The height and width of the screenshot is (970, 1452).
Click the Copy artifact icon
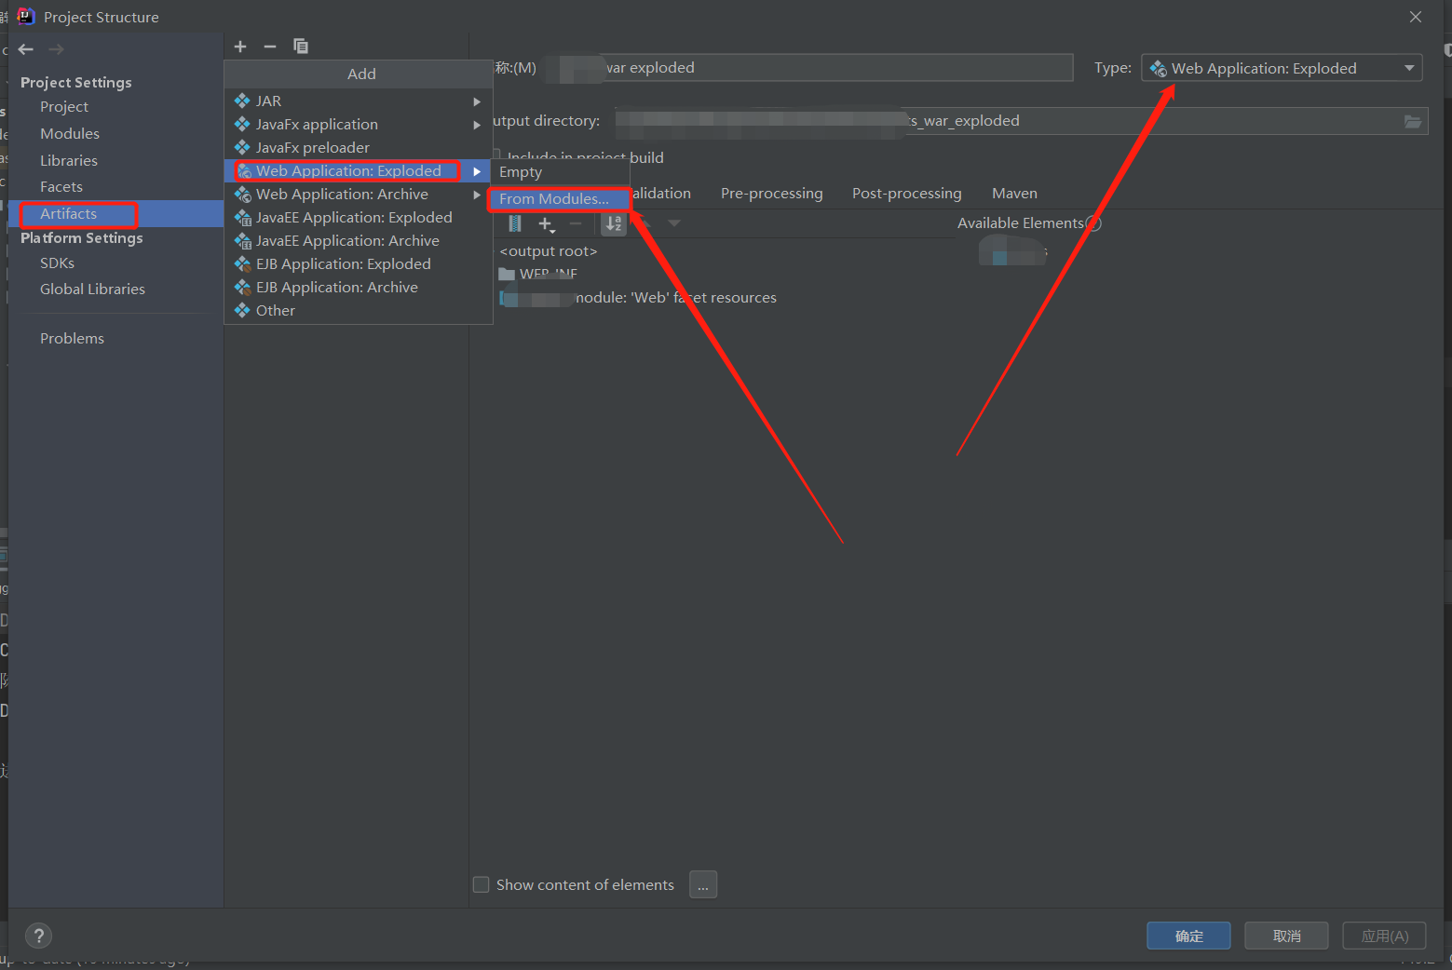click(x=300, y=47)
